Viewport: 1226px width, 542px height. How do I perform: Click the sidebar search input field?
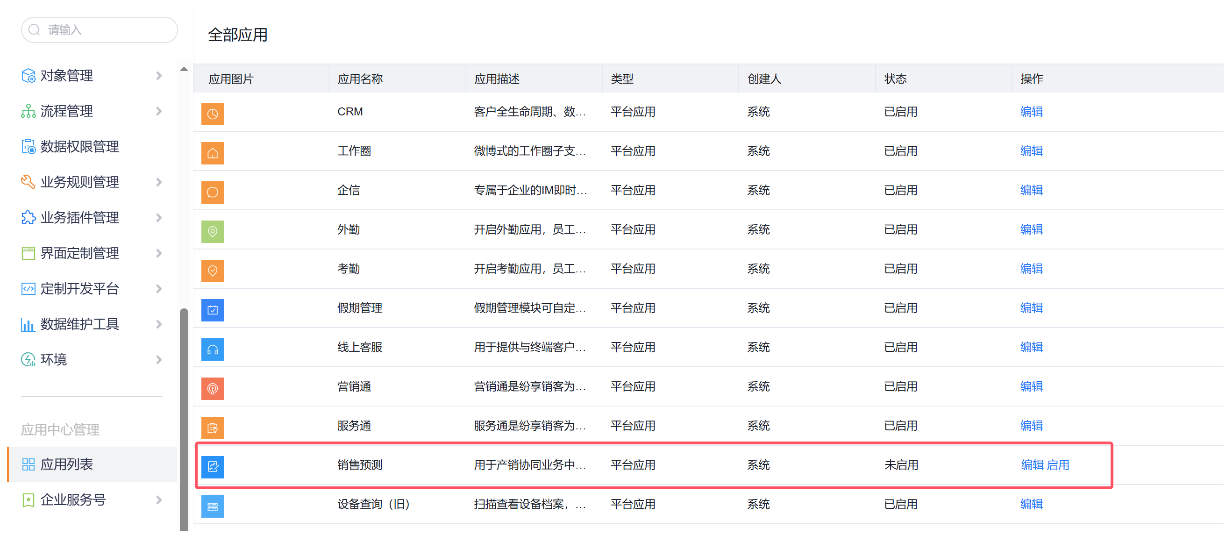(105, 30)
